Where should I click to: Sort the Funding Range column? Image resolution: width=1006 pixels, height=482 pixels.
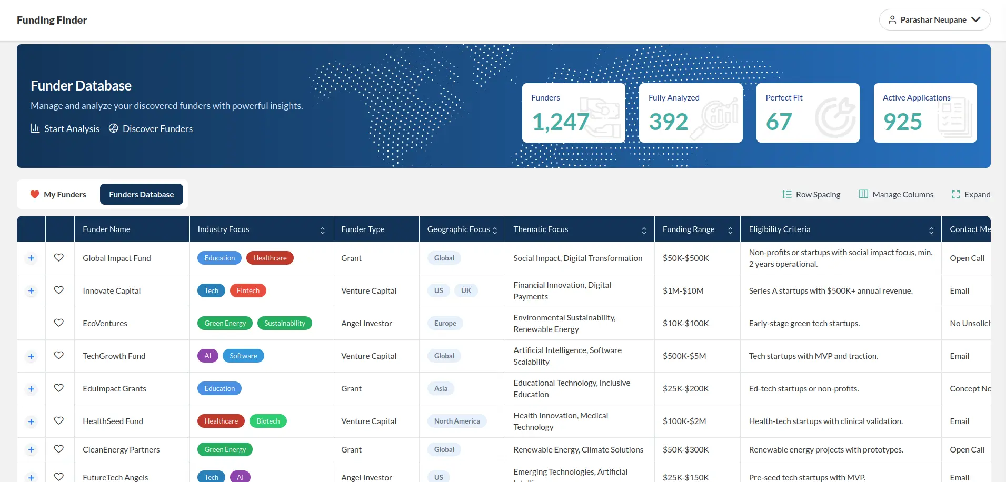pos(731,229)
